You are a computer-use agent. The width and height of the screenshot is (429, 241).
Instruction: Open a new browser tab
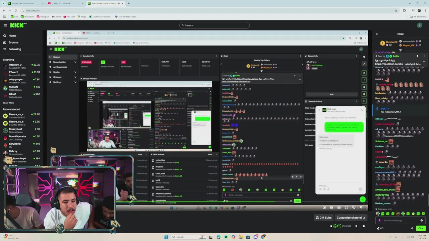click(x=128, y=3)
